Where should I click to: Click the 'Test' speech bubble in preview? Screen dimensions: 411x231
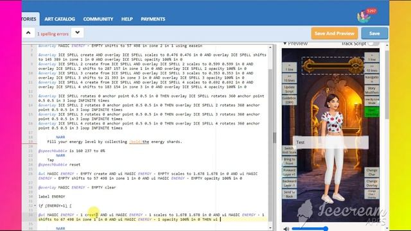tap(331, 142)
